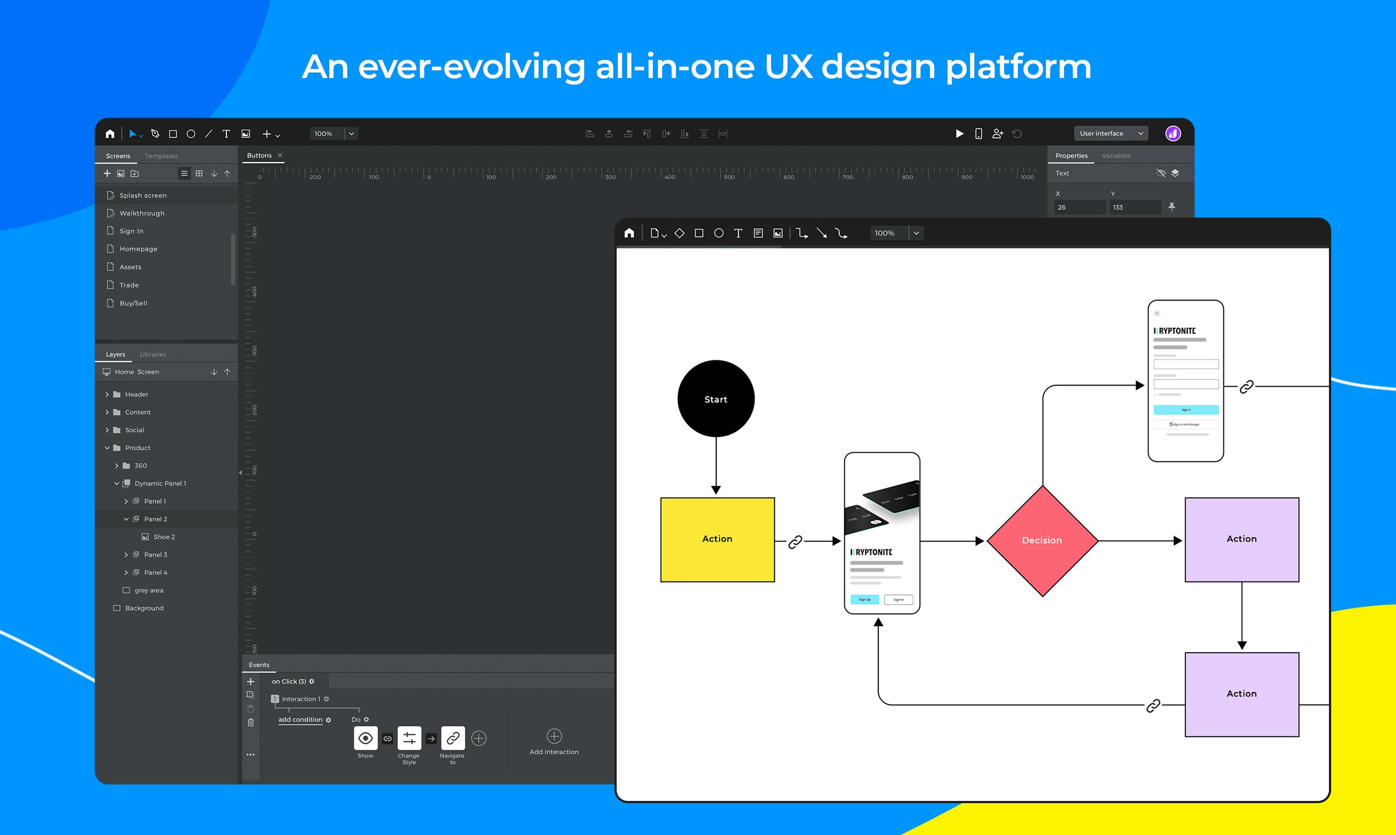The height and width of the screenshot is (835, 1396).
Task: Switch to the Libraries tab
Action: point(153,354)
